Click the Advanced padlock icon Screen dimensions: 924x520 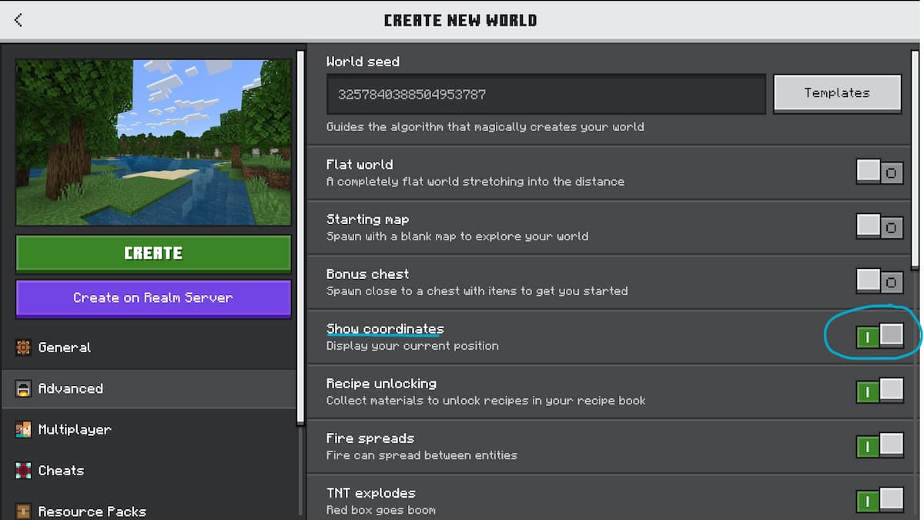(x=25, y=389)
